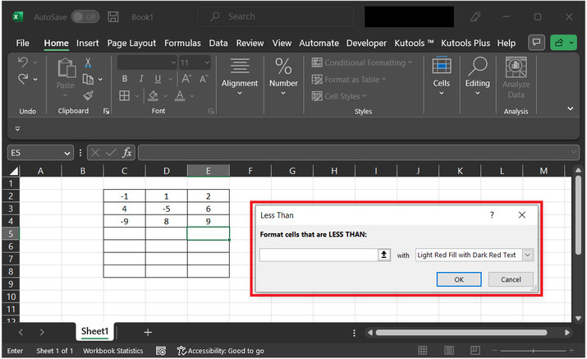Click the formula Enter checkmark icon

[x=111, y=153]
